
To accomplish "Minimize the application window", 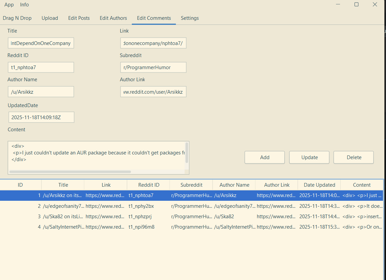I will [338, 4].
